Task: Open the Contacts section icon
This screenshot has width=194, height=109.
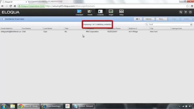Action: coord(100,12)
